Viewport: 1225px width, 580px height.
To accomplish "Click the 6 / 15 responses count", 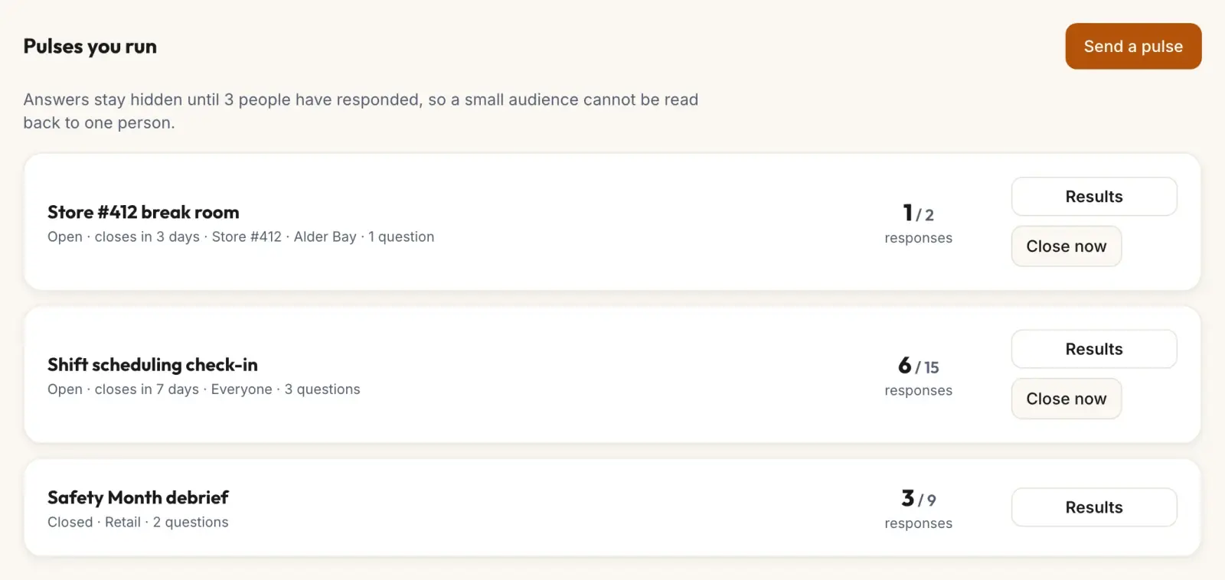I will pyautogui.click(x=918, y=376).
